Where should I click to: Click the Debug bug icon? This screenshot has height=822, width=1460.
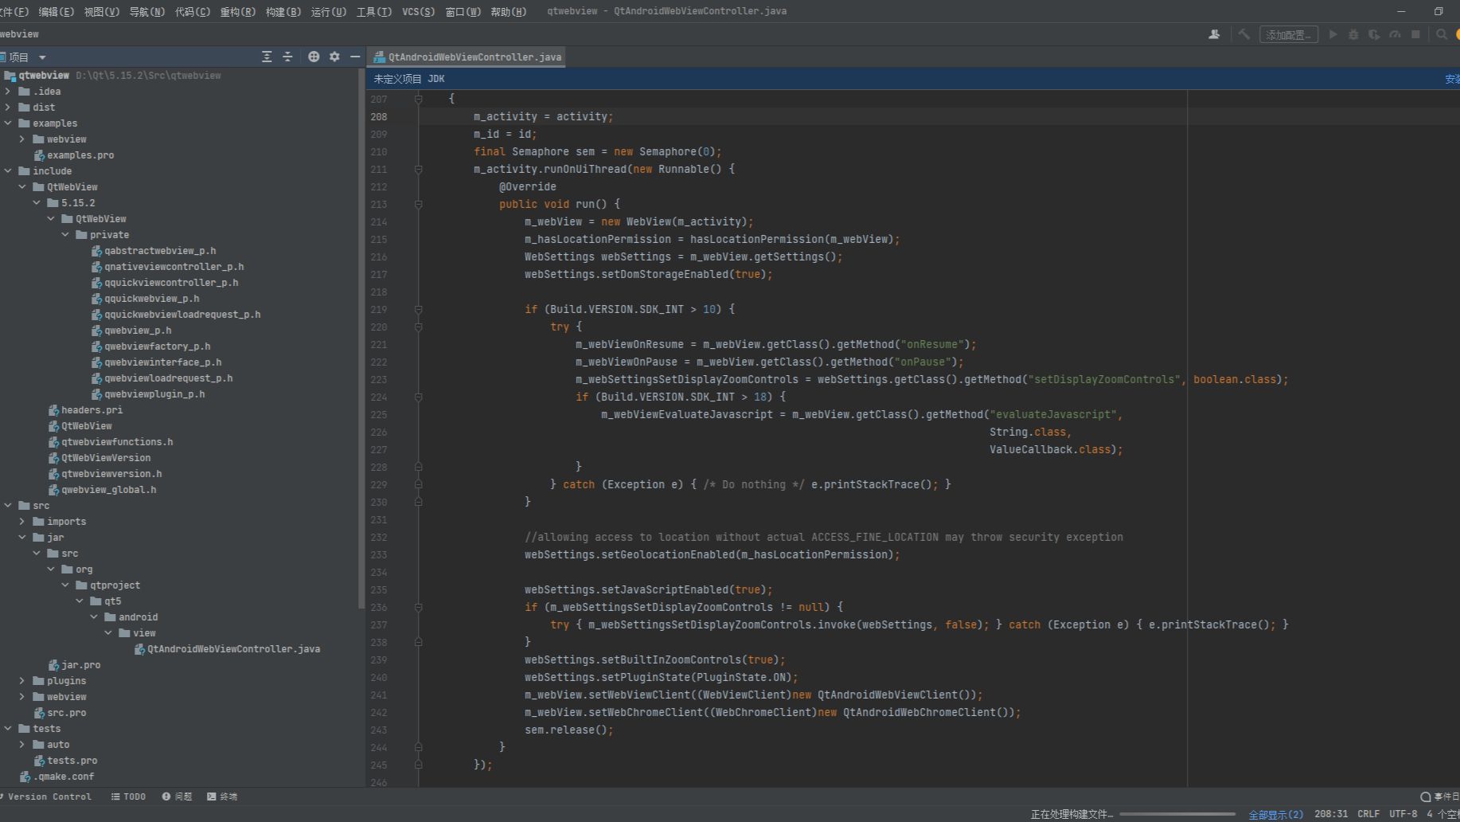[1353, 34]
